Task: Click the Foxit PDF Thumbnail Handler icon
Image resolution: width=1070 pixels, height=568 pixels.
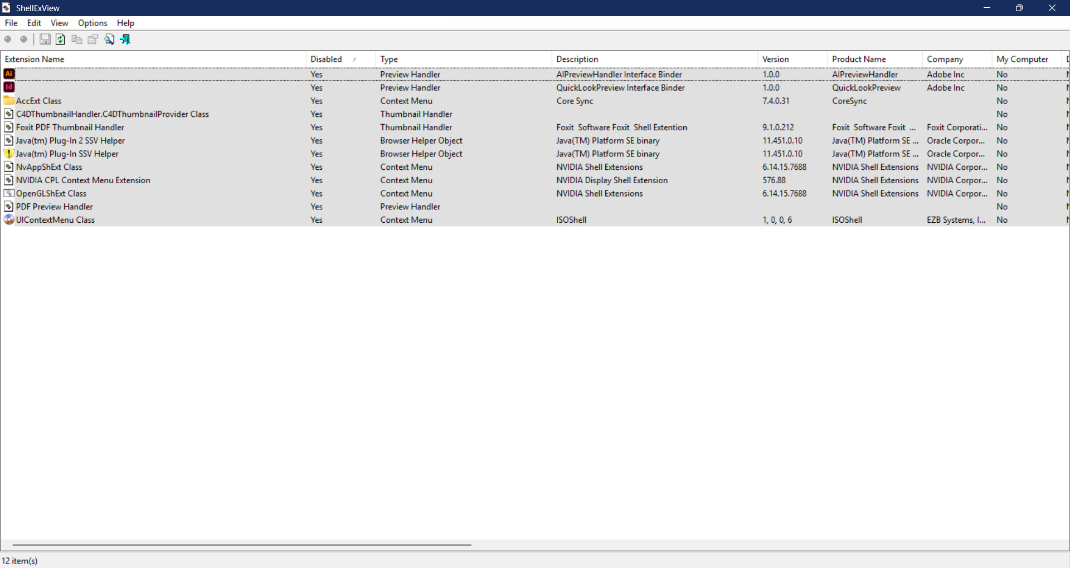Action: (x=9, y=128)
